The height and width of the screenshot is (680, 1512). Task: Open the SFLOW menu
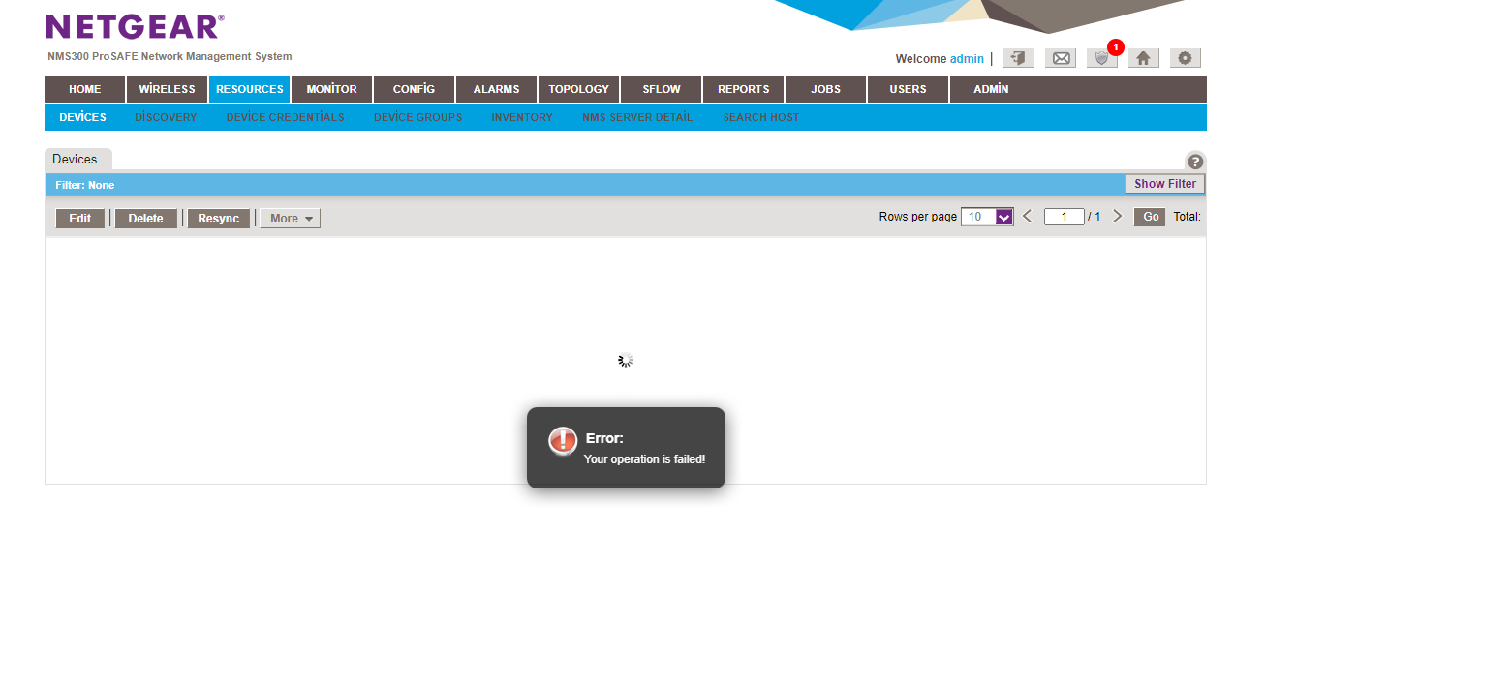pos(662,89)
